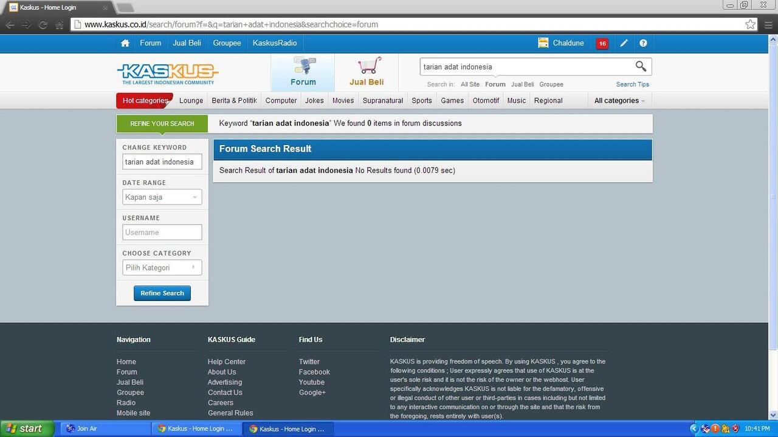
Task: Open the Music category
Action: [x=516, y=101]
